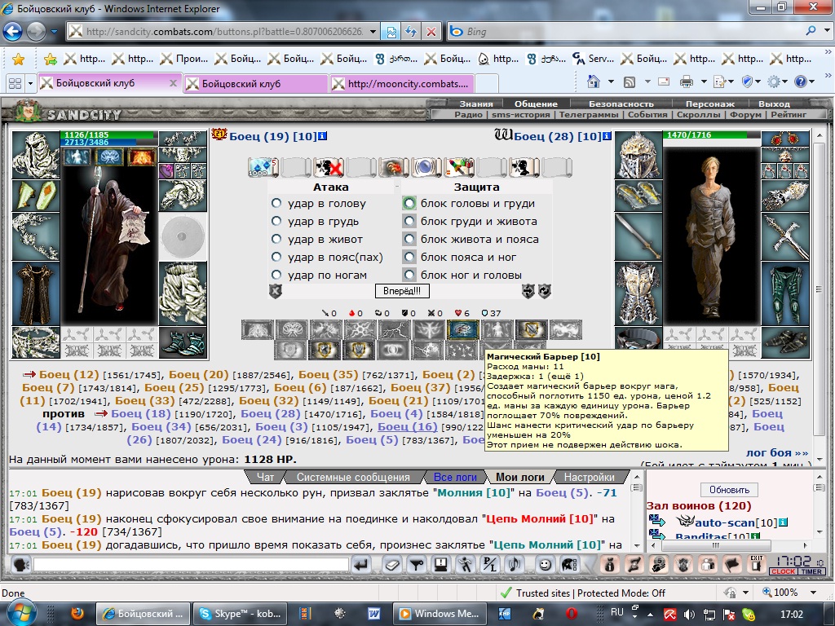Click the money bag person icon
Screen dimensions: 835x626
pyautogui.click(x=610, y=564)
